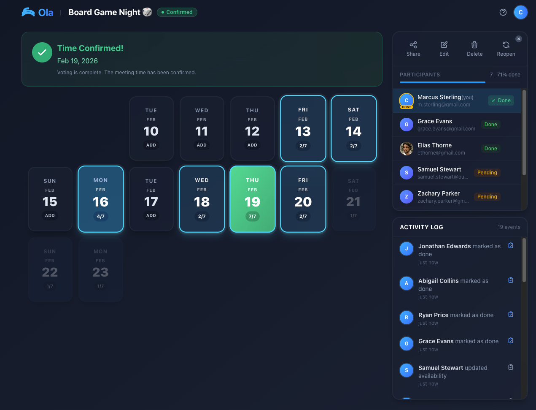This screenshot has width=536, height=410.
Task: Click the Delete trash icon
Action: point(474,44)
